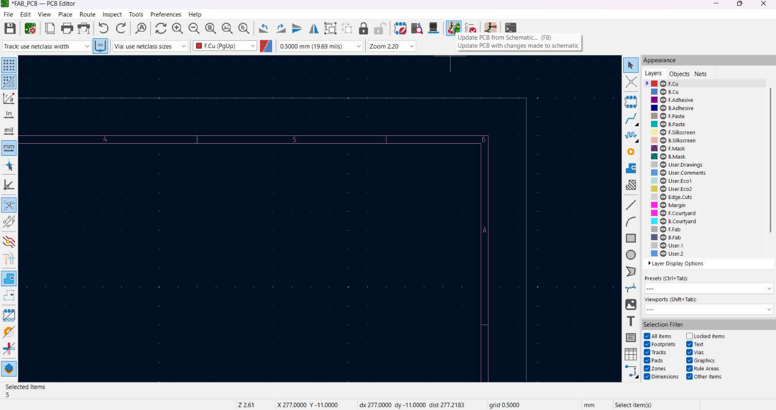Choose the Add Footprint tool
This screenshot has width=776, height=410.
tap(631, 101)
